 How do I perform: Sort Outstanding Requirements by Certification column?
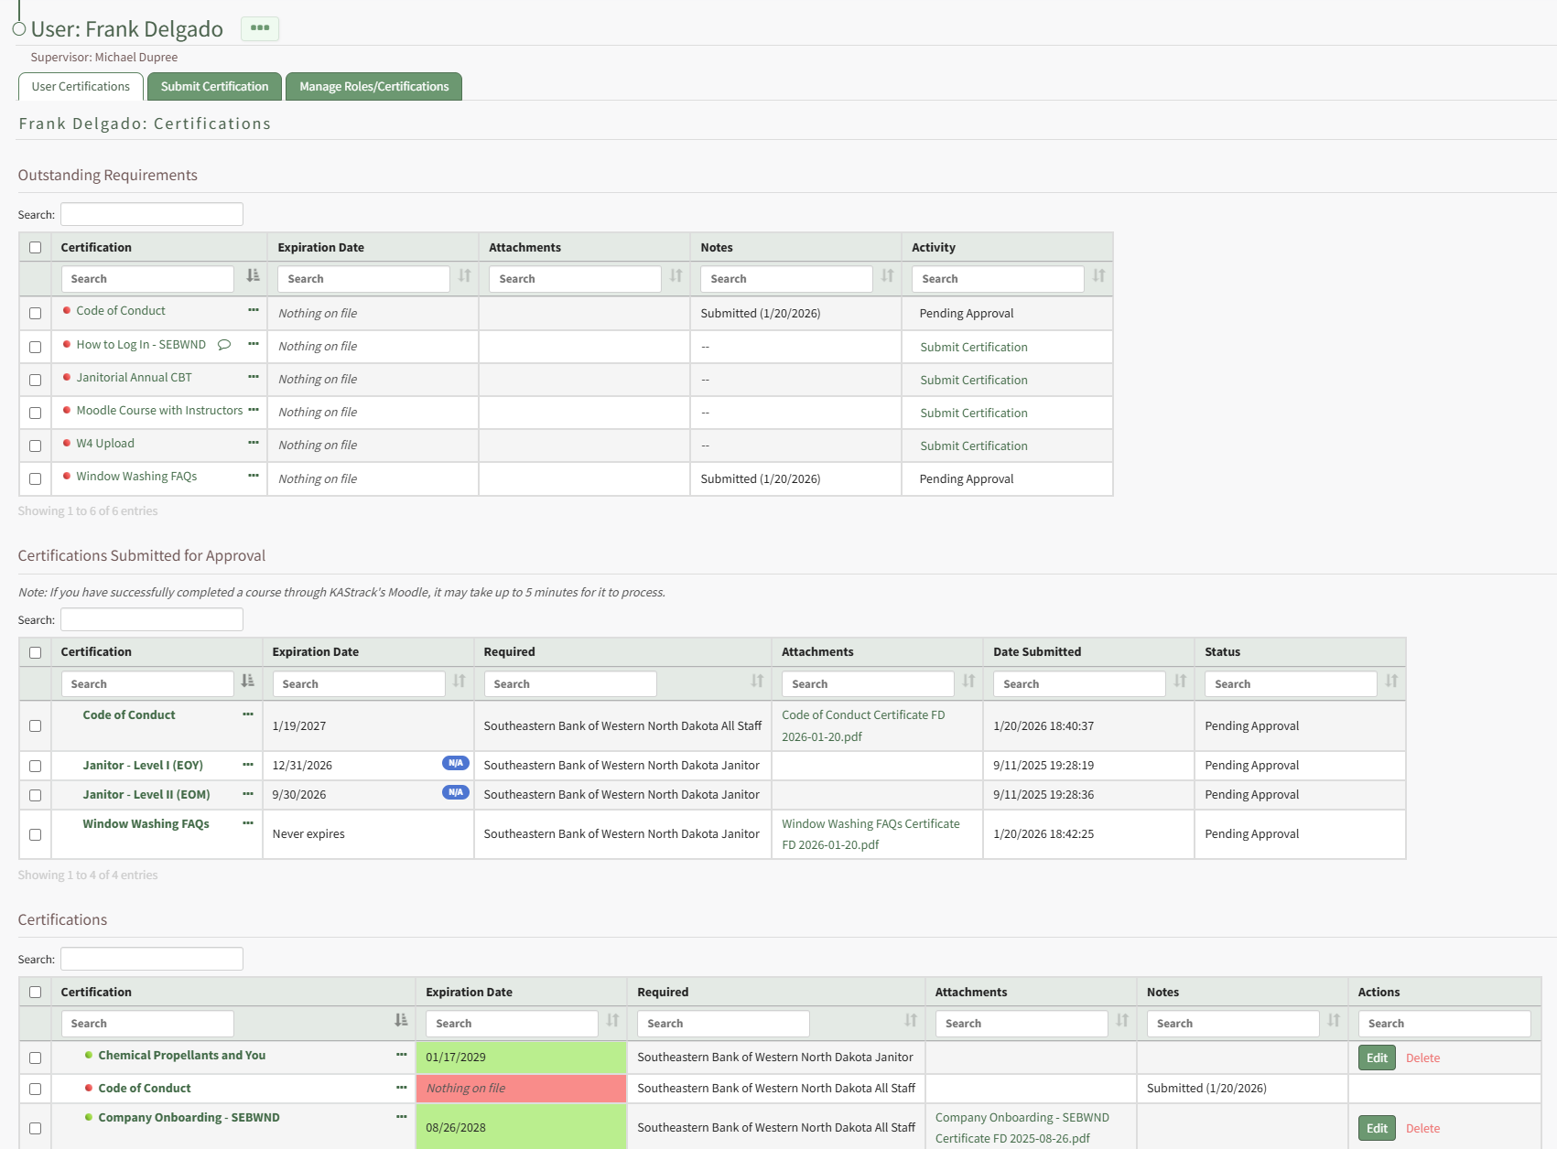coord(253,276)
